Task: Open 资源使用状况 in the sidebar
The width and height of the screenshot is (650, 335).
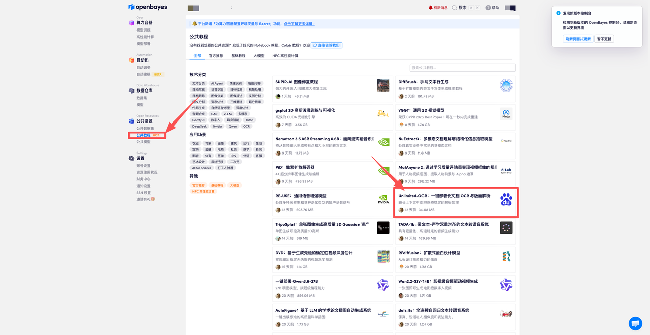Action: [147, 172]
